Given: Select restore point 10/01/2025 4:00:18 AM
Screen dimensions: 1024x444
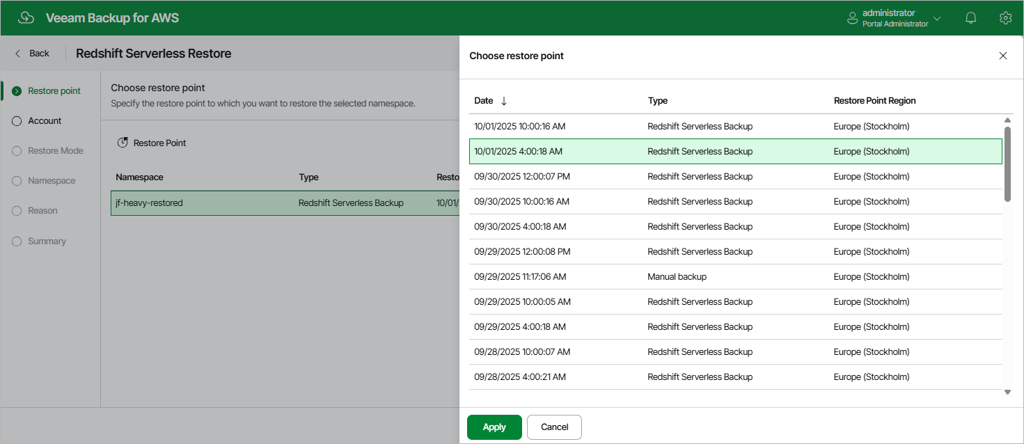Looking at the screenshot, I should pos(736,152).
